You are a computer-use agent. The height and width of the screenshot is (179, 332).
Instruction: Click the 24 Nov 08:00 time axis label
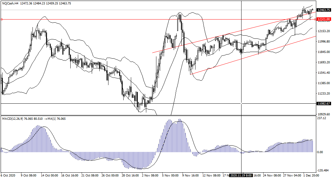(271, 175)
